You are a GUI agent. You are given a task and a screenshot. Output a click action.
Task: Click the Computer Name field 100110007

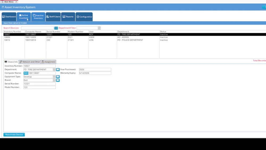pyautogui.click(x=42, y=73)
